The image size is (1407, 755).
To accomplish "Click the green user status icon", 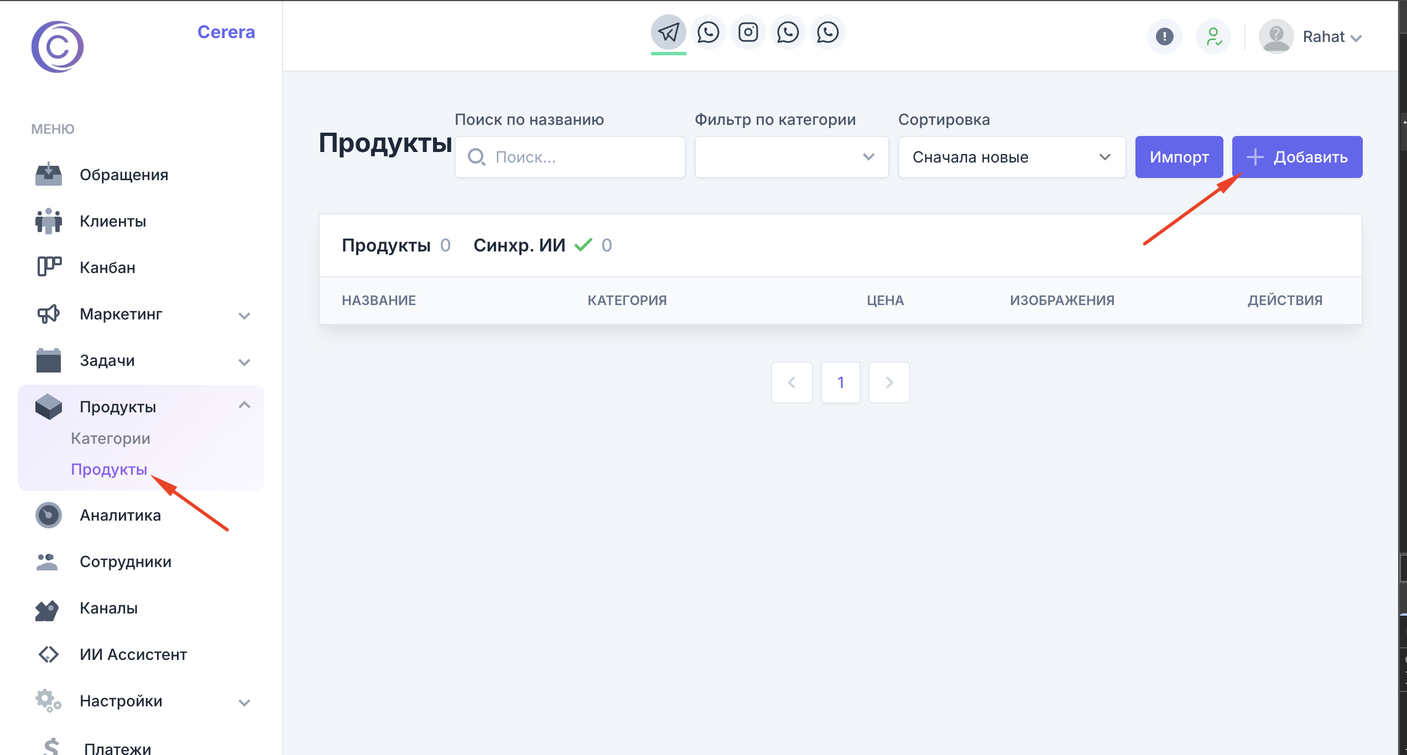I will [x=1213, y=37].
